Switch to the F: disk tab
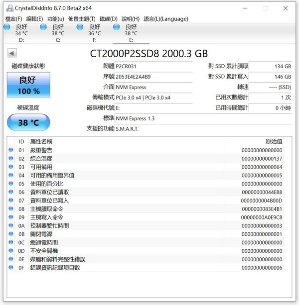Image resolution: width=299 pixels, height=305 pixels. 95,33
